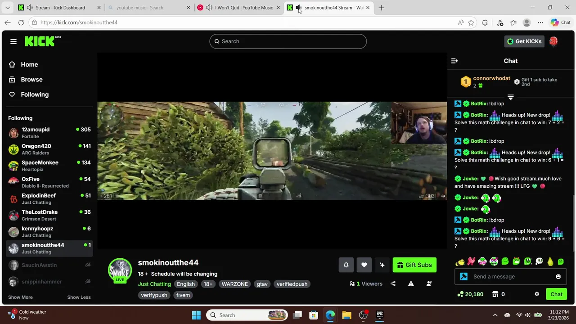
Task: Open new browser tab
Action: coord(381,8)
